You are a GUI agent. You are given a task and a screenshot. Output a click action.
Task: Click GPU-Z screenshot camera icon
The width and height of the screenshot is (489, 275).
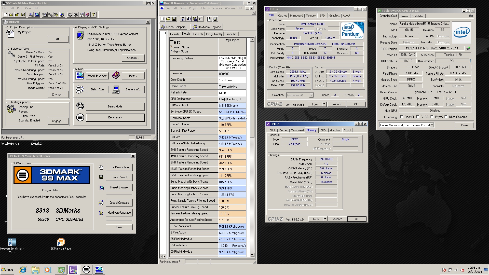click(470, 16)
